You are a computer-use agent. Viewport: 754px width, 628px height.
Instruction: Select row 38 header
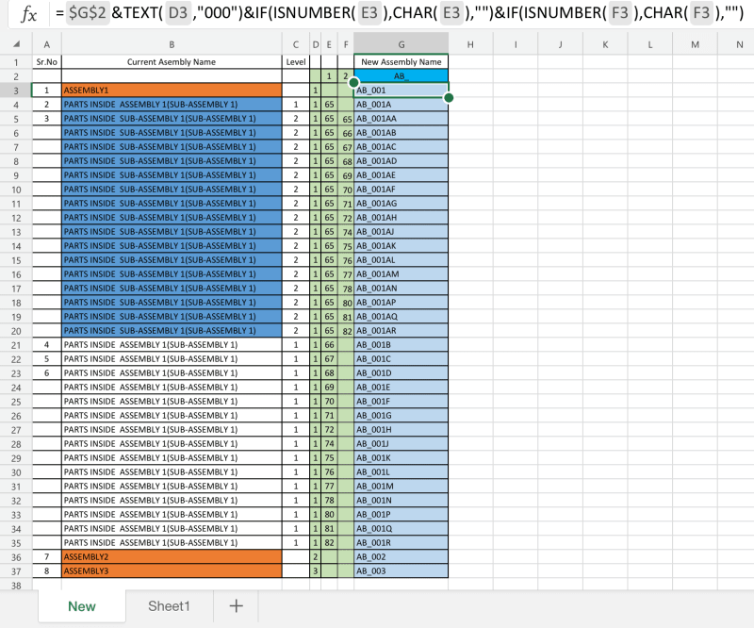pyautogui.click(x=16, y=586)
